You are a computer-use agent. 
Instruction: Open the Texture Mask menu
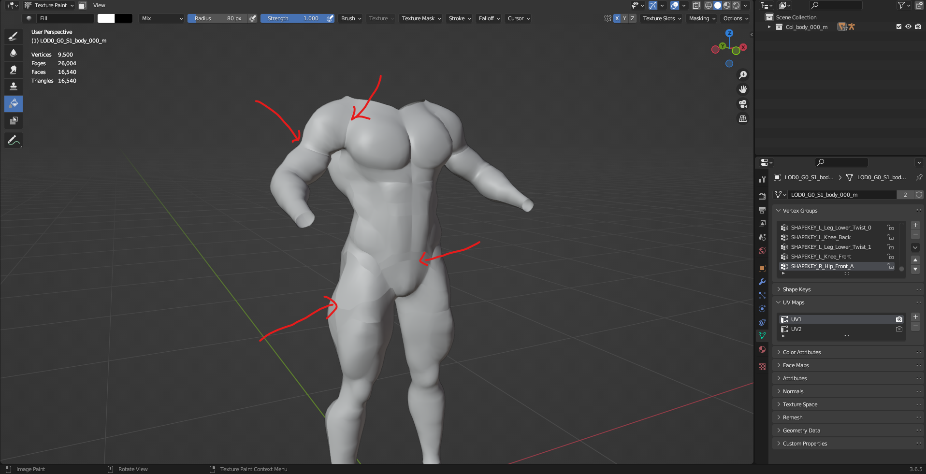click(421, 18)
